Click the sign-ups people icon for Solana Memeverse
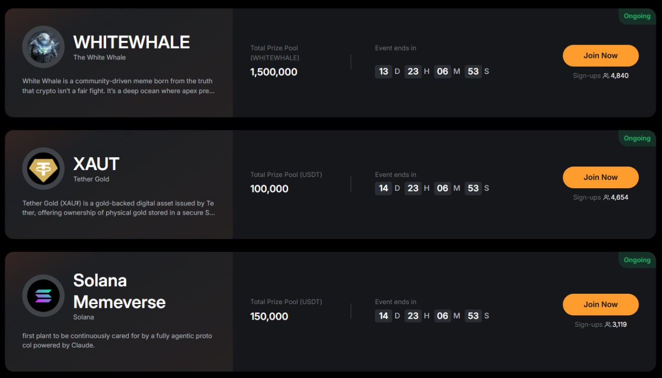This screenshot has height=378, width=662. pyautogui.click(x=608, y=325)
